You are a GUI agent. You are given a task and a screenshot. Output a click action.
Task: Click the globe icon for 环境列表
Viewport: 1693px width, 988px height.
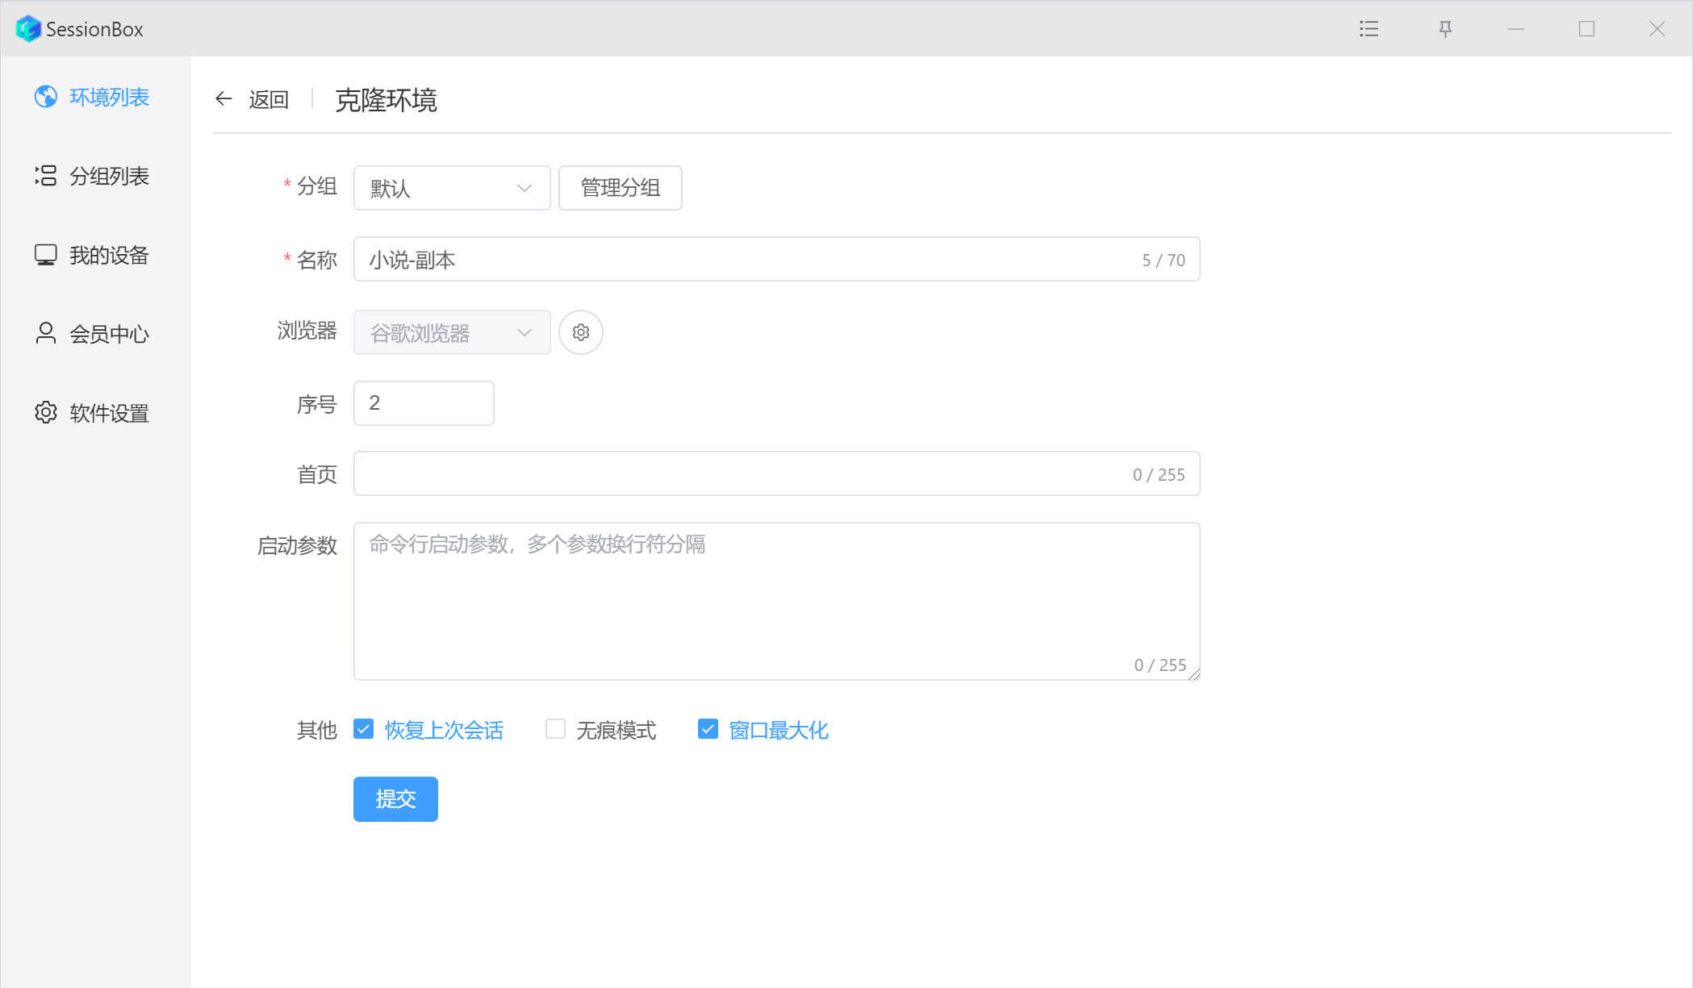(46, 97)
